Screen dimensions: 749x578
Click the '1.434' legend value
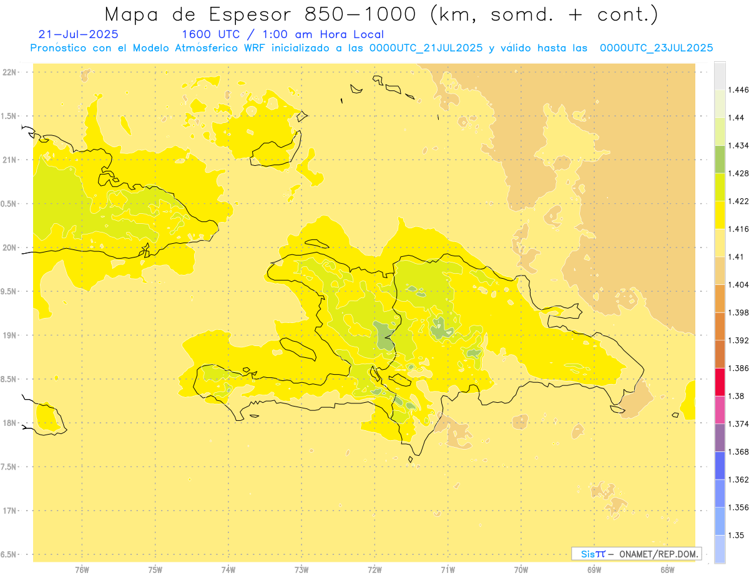point(738,145)
